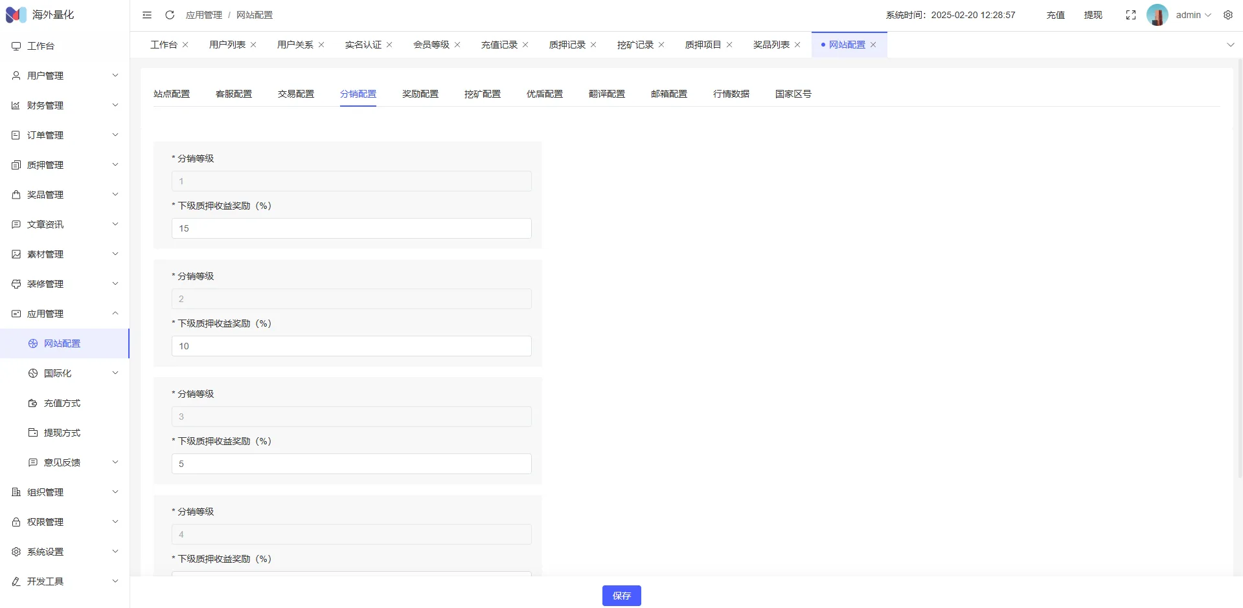Click the 充值方式 sidebar item
This screenshot has width=1243, height=608.
(62, 403)
